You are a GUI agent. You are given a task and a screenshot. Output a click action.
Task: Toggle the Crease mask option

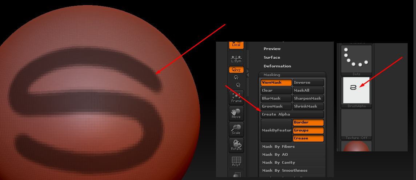(308, 138)
